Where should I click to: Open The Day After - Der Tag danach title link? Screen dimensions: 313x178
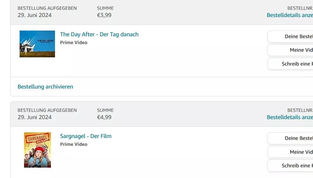tap(99, 34)
